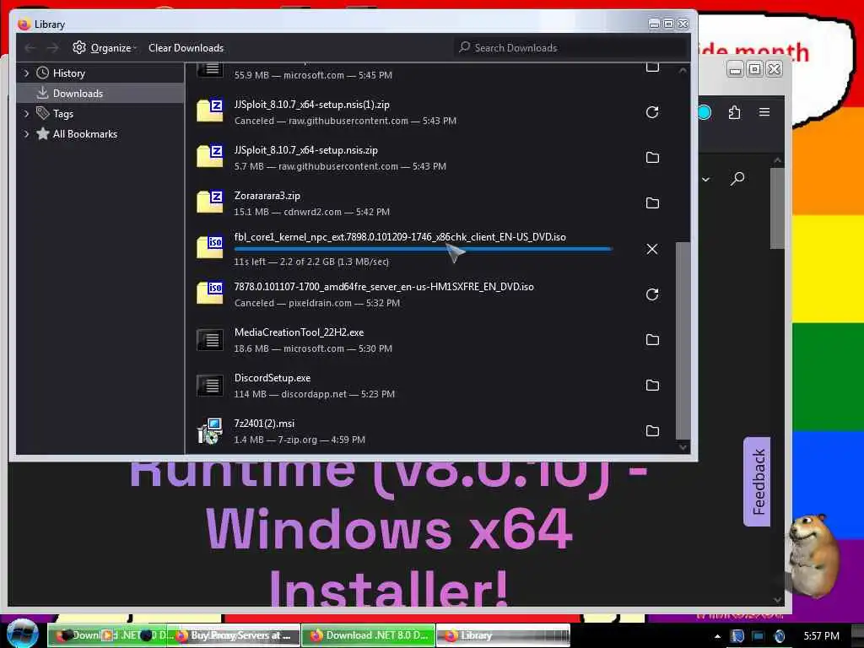
Task: Retry the 7878 server ISO download
Action: 652,294
